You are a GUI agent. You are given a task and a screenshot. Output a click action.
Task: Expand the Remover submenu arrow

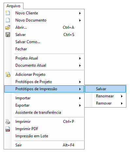pyautogui.click(x=122, y=103)
